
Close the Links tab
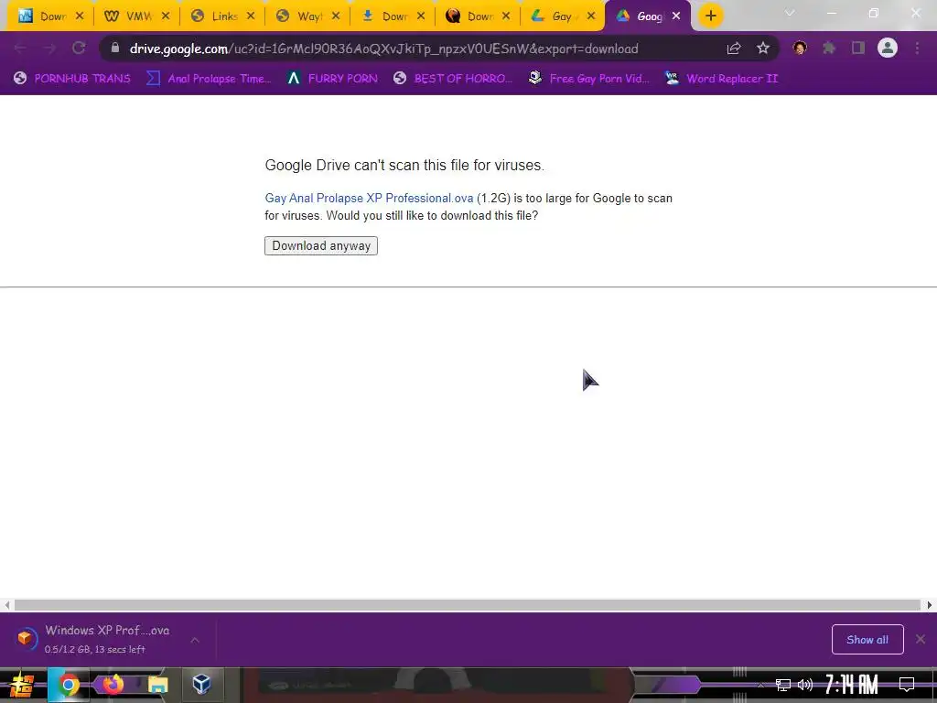(x=251, y=16)
